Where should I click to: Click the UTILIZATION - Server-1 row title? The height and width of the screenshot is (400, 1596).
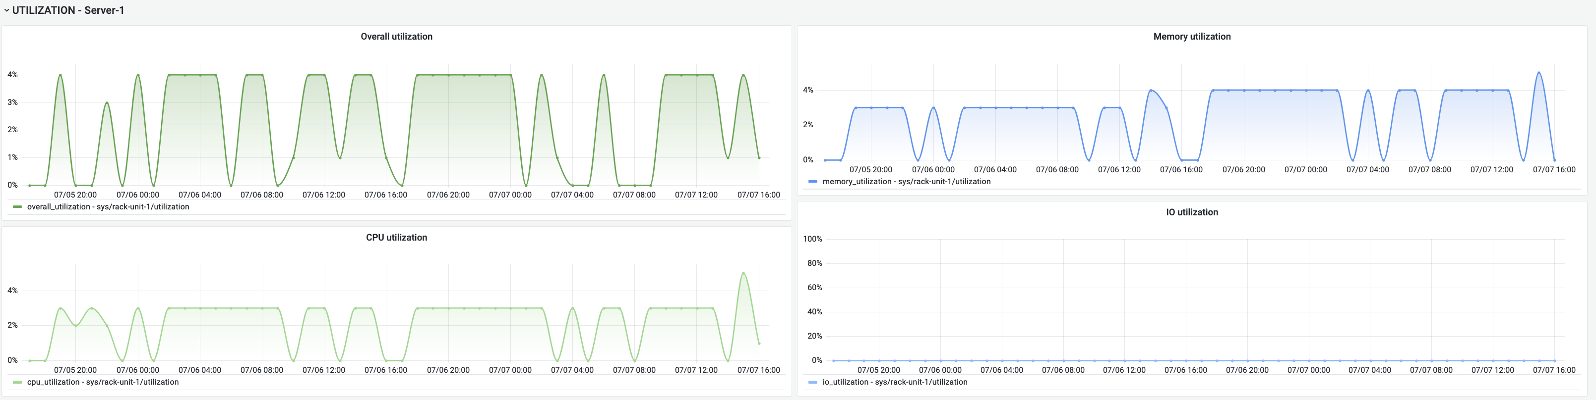[68, 10]
